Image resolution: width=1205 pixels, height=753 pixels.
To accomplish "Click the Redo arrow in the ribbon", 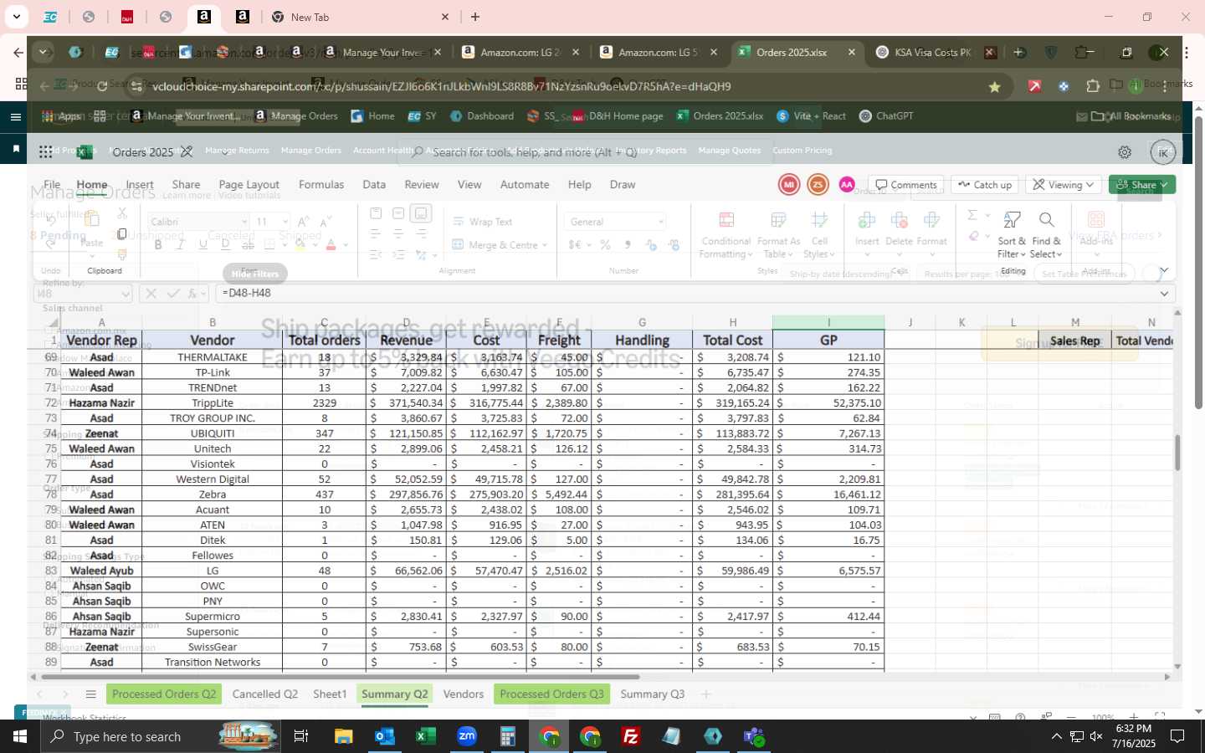I will pyautogui.click(x=51, y=243).
